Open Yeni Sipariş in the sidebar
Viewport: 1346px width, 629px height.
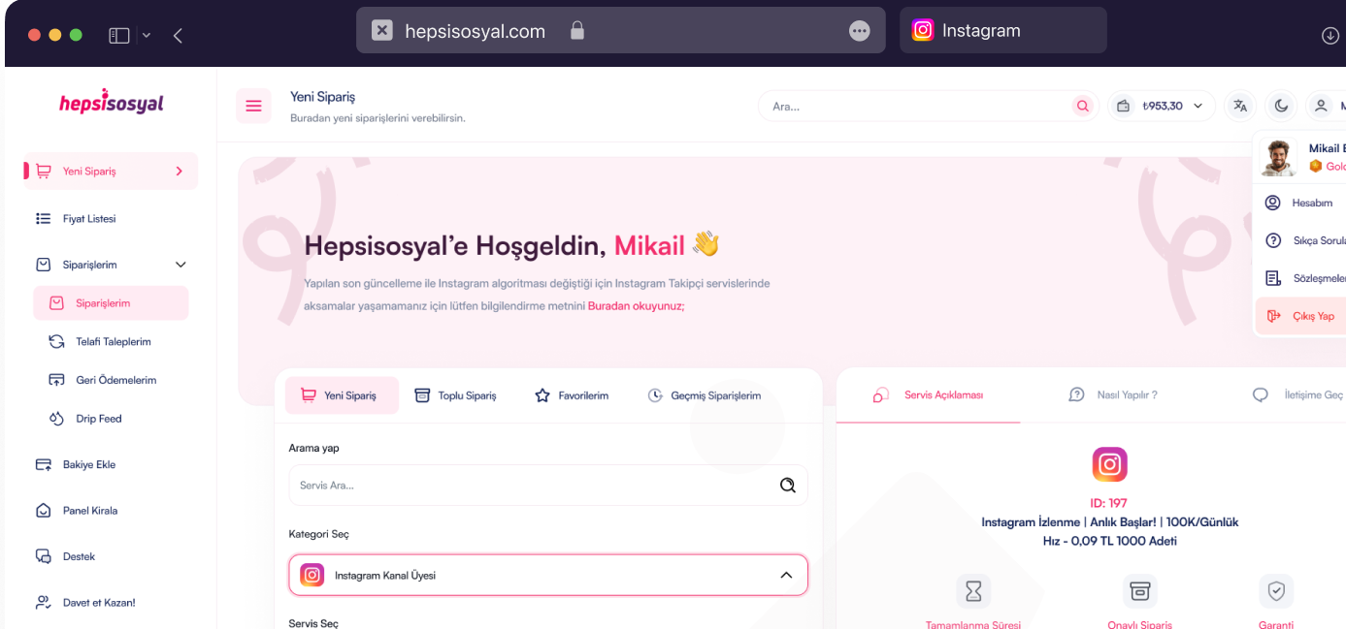pos(111,171)
